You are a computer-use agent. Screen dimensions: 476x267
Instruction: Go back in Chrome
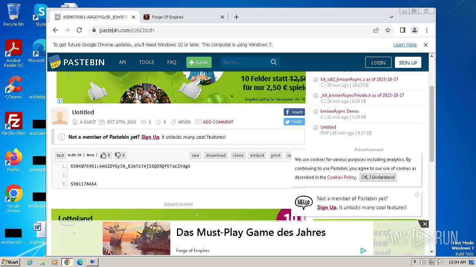pos(55,30)
